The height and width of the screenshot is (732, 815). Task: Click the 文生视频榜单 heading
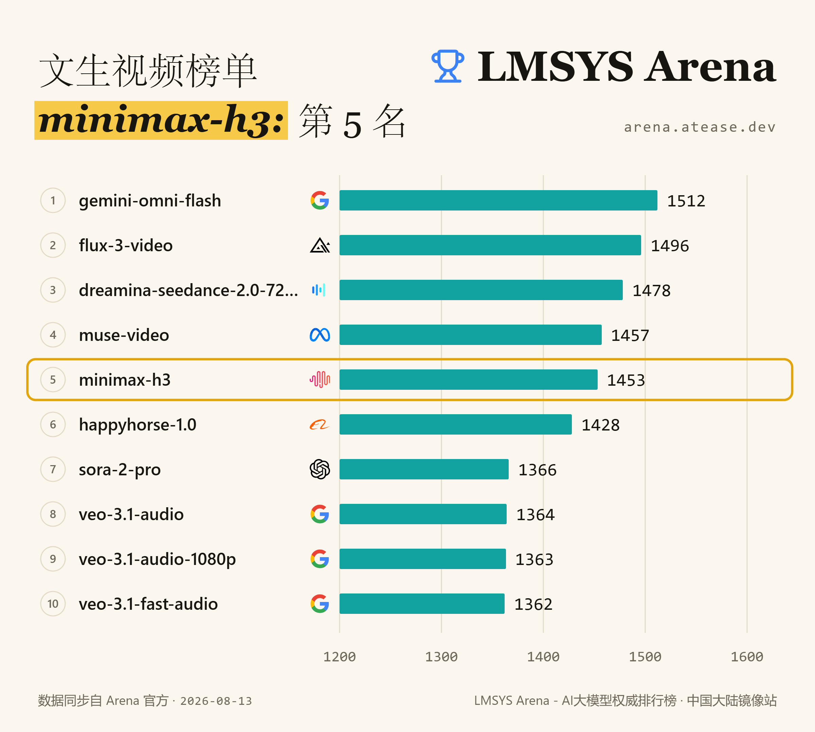[x=148, y=70]
